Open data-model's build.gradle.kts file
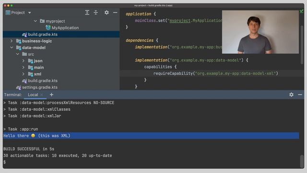Viewport: 307px width, 173px height. (43, 81)
